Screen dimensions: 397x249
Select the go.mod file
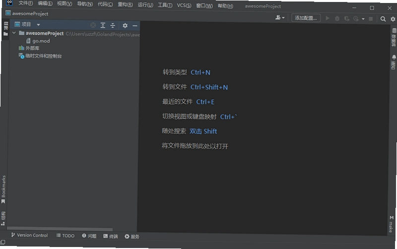coord(38,41)
